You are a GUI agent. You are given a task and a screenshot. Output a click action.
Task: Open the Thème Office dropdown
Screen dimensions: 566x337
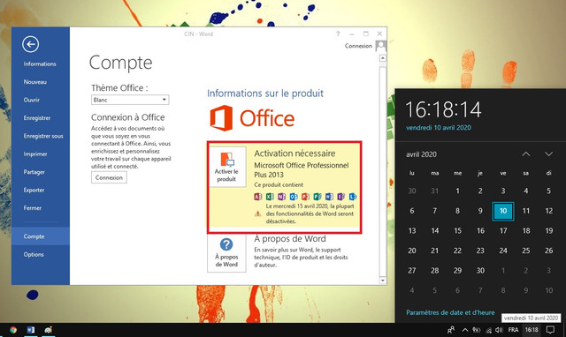[x=130, y=100]
